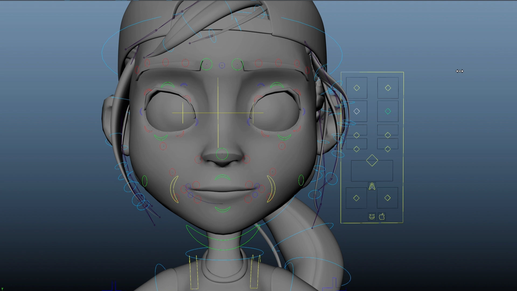Select yellow crescent control right of mouth
Screen dimensions: 517x291
click(271, 189)
